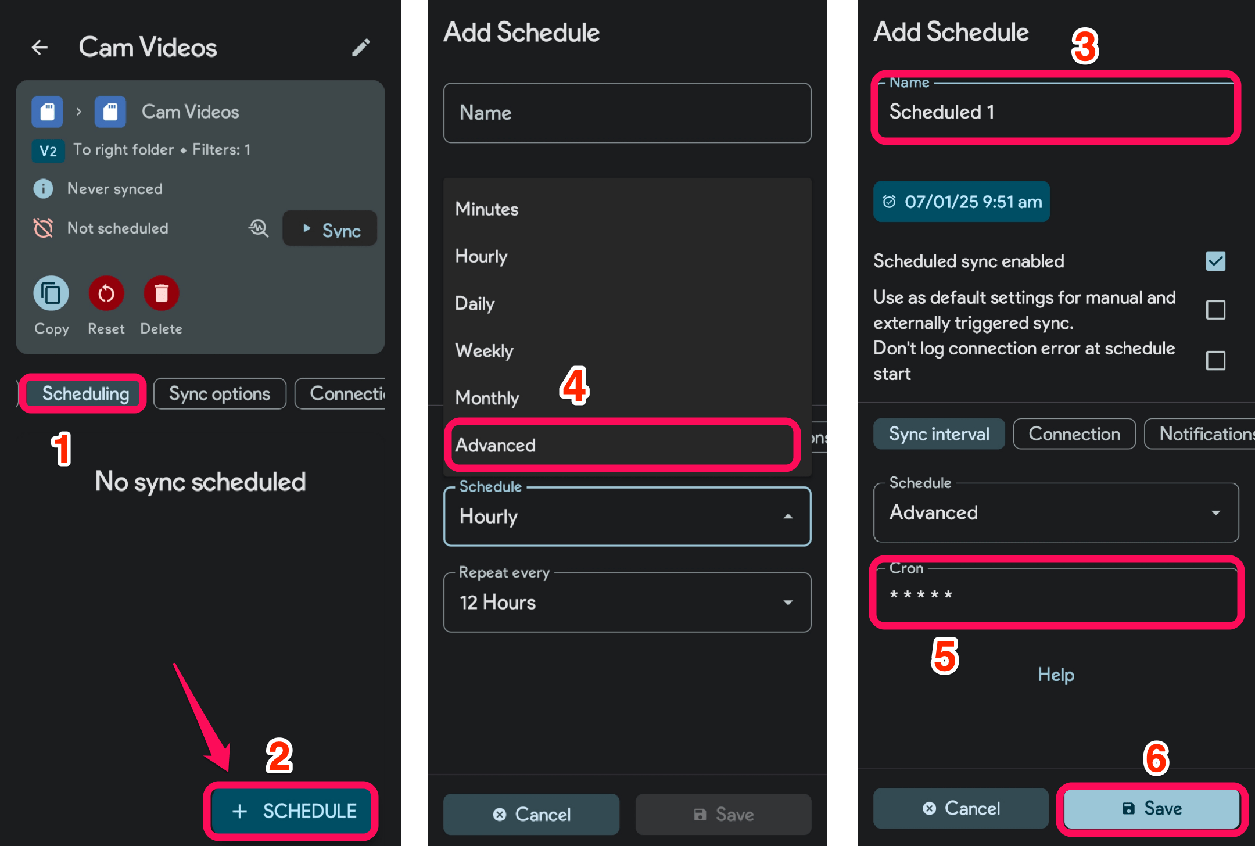
Task: Click the Delete icon for Cam Videos
Action: pos(160,293)
